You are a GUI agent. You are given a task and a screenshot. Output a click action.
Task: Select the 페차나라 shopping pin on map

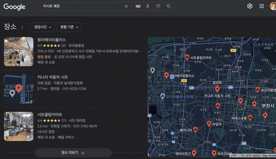pyautogui.click(x=195, y=130)
